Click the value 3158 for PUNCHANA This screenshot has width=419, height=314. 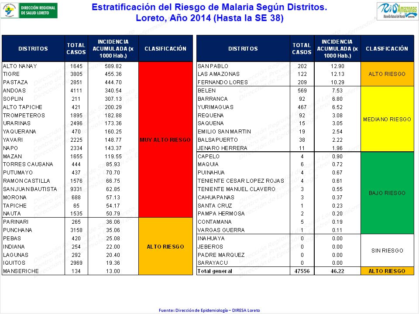[x=76, y=230]
